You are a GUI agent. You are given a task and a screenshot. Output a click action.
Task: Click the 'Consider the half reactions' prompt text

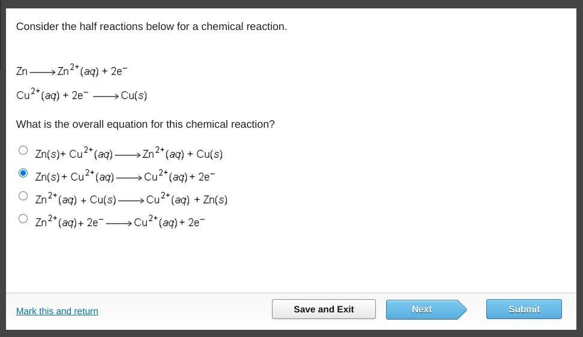coord(151,26)
